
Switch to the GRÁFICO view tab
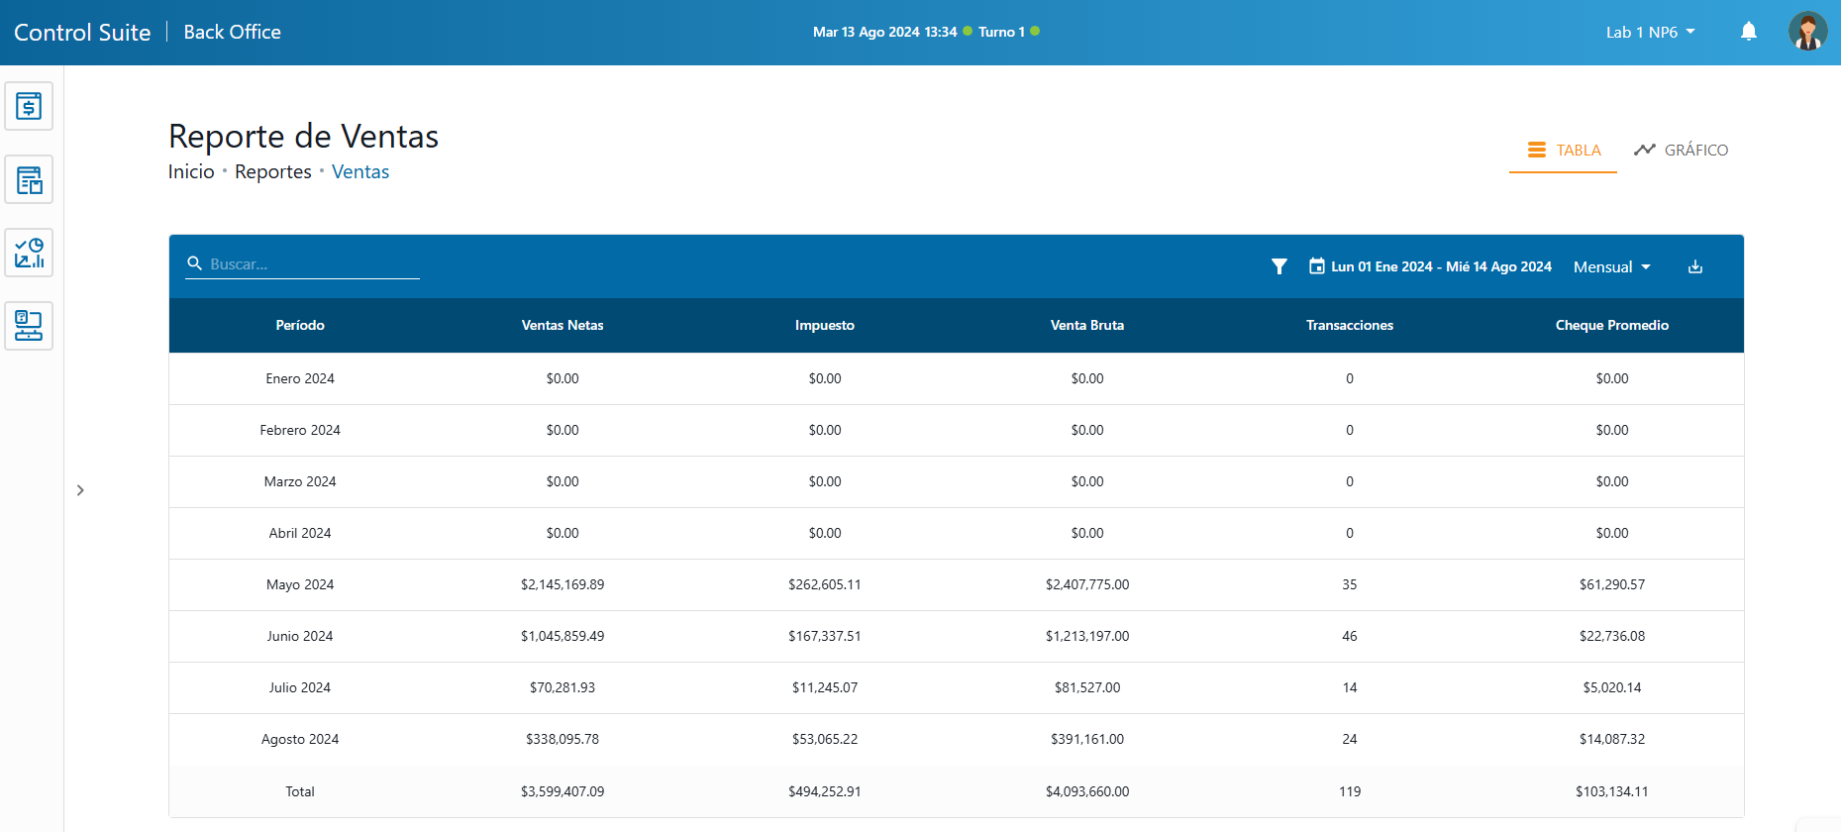tap(1681, 151)
